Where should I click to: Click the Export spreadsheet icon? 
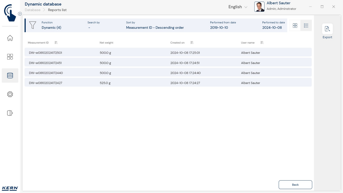(x=327, y=29)
